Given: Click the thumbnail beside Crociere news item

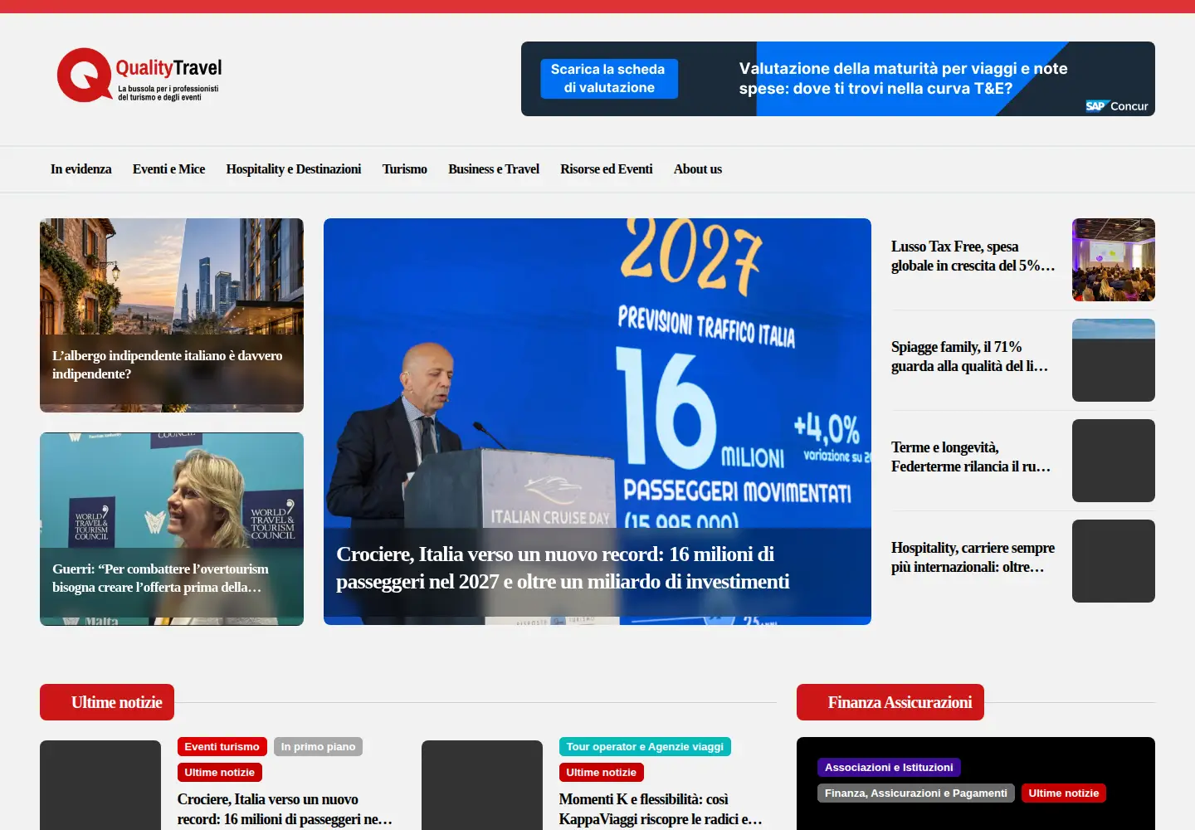Looking at the screenshot, I should (x=100, y=785).
